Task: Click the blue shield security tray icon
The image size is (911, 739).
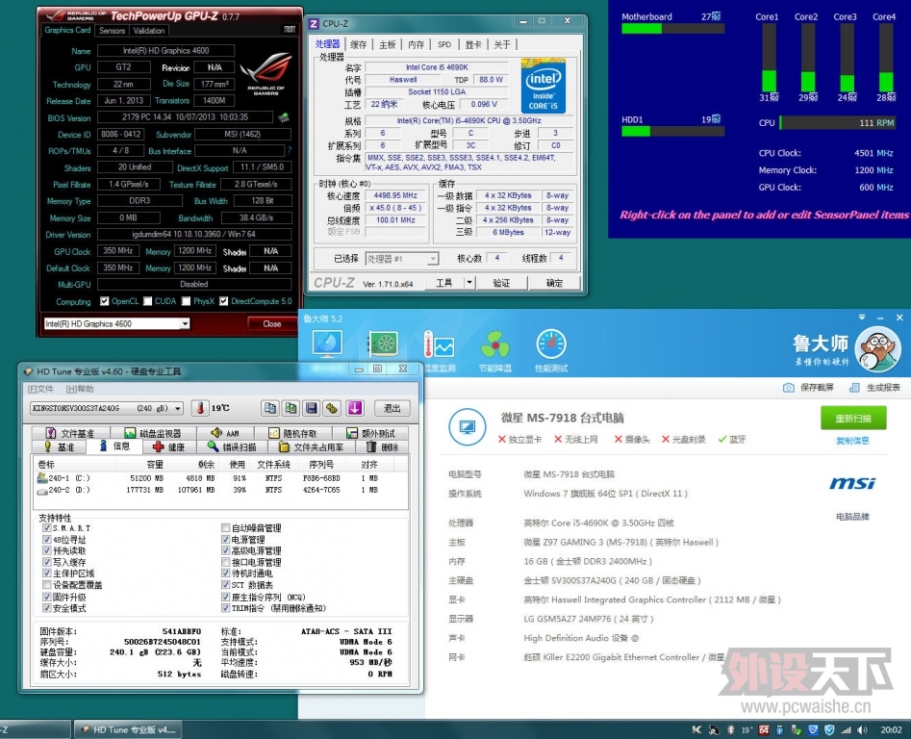Action: click(x=829, y=729)
